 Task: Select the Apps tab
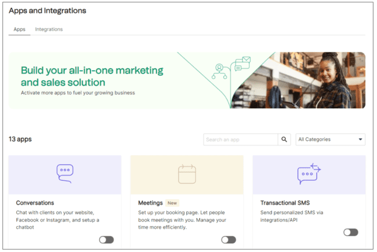pos(19,29)
